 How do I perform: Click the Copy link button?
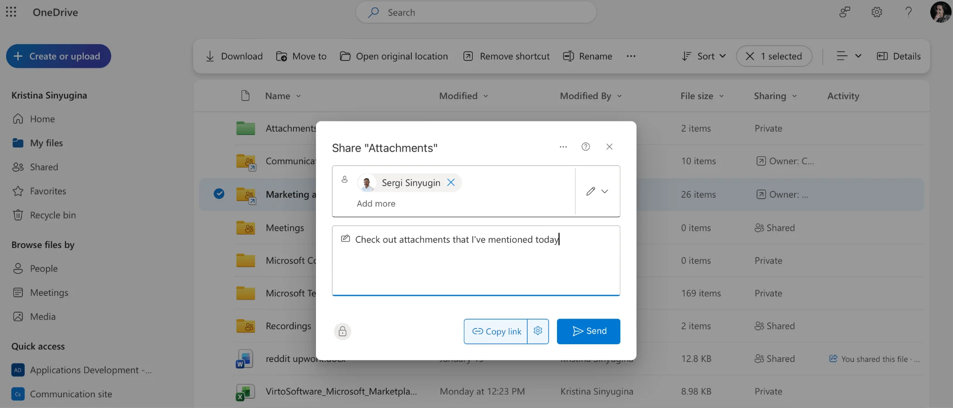click(x=496, y=331)
